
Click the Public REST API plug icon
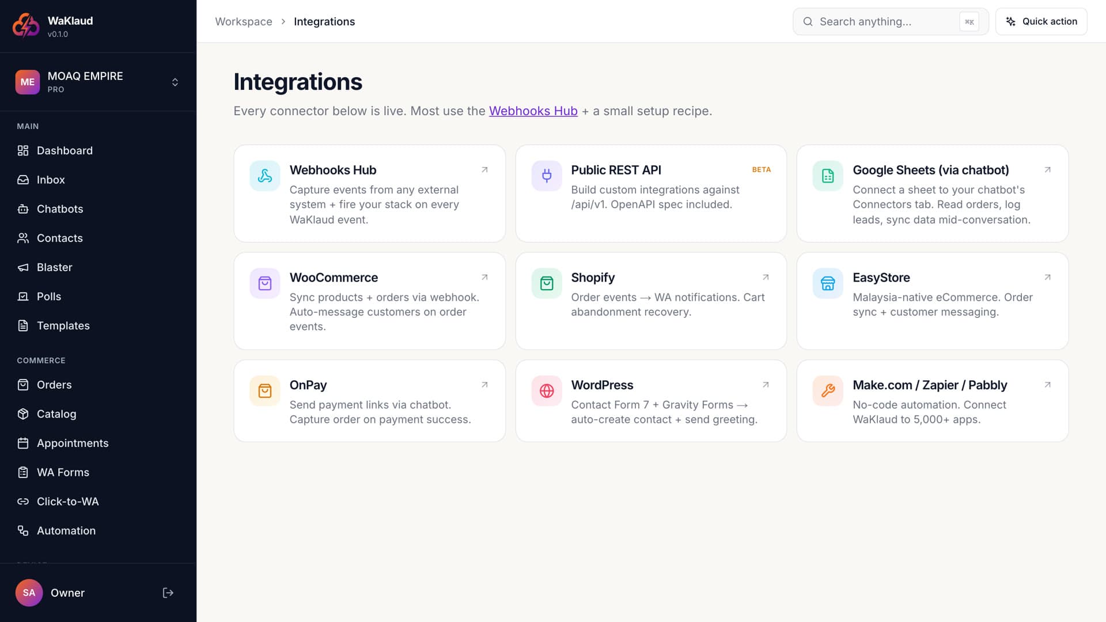(x=547, y=176)
